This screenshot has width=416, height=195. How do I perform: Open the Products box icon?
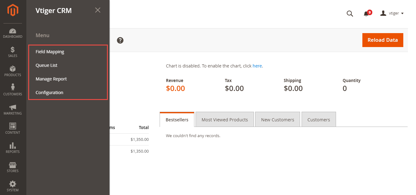(13, 69)
